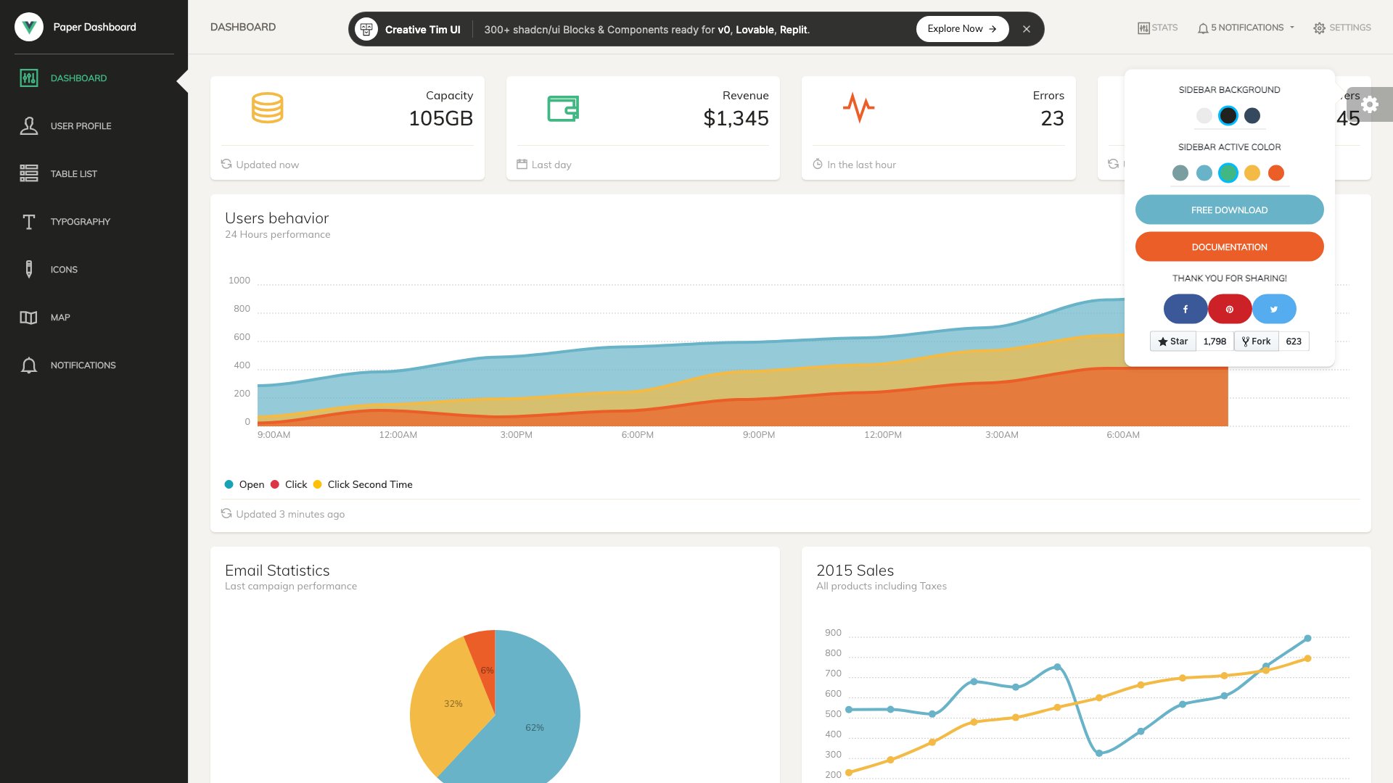Click the Paper Dashboard logo

point(76,27)
